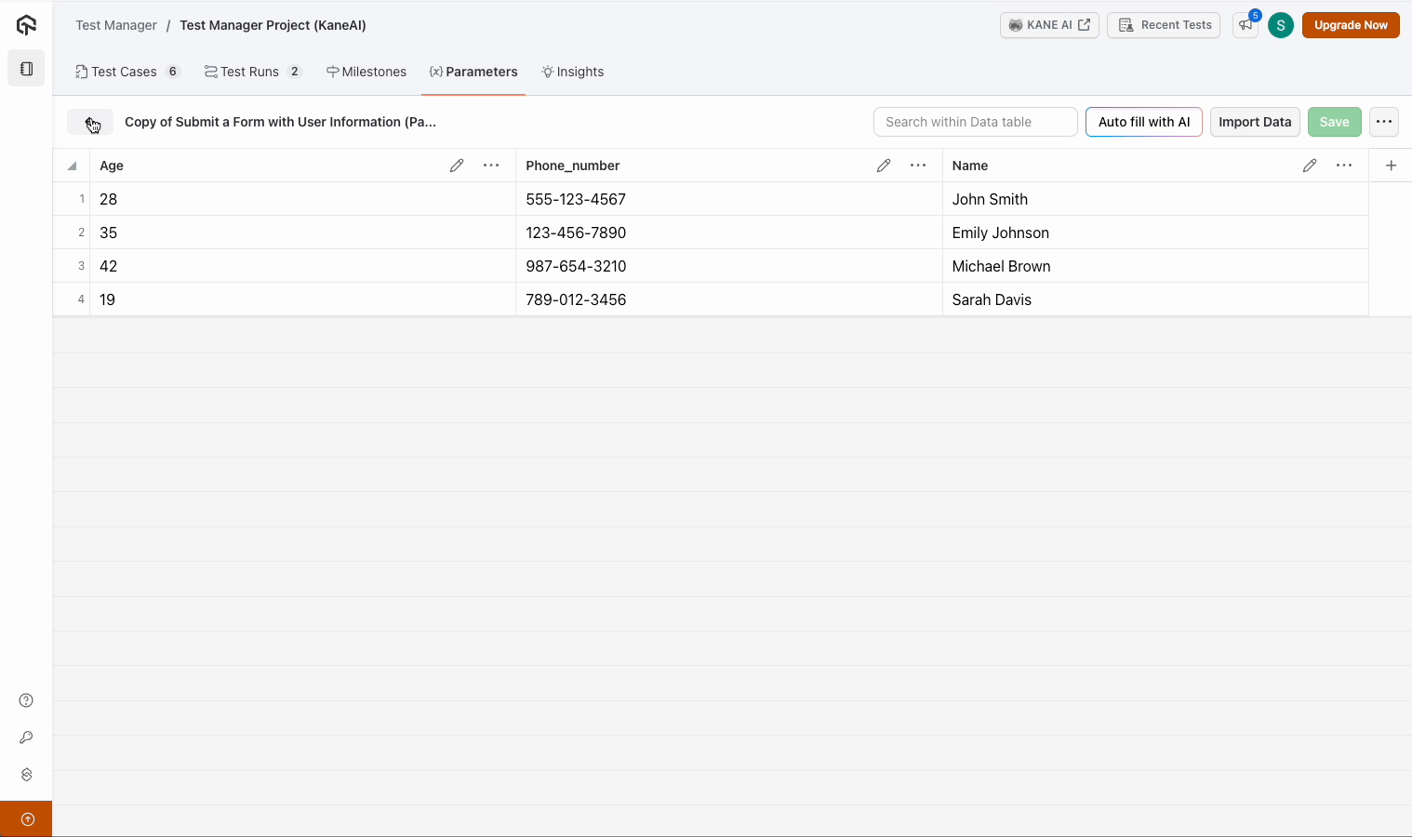Open Phone_number column three-dot menu
This screenshot has width=1412, height=837.
coord(918,166)
